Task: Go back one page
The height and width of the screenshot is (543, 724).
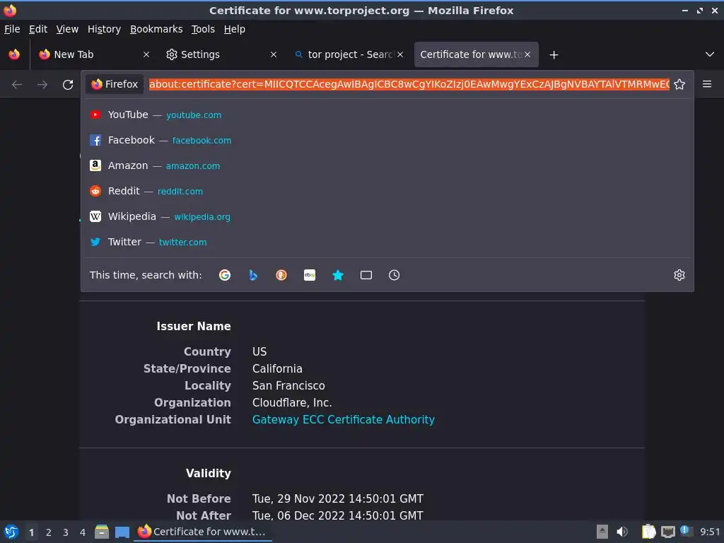Action: [17, 85]
